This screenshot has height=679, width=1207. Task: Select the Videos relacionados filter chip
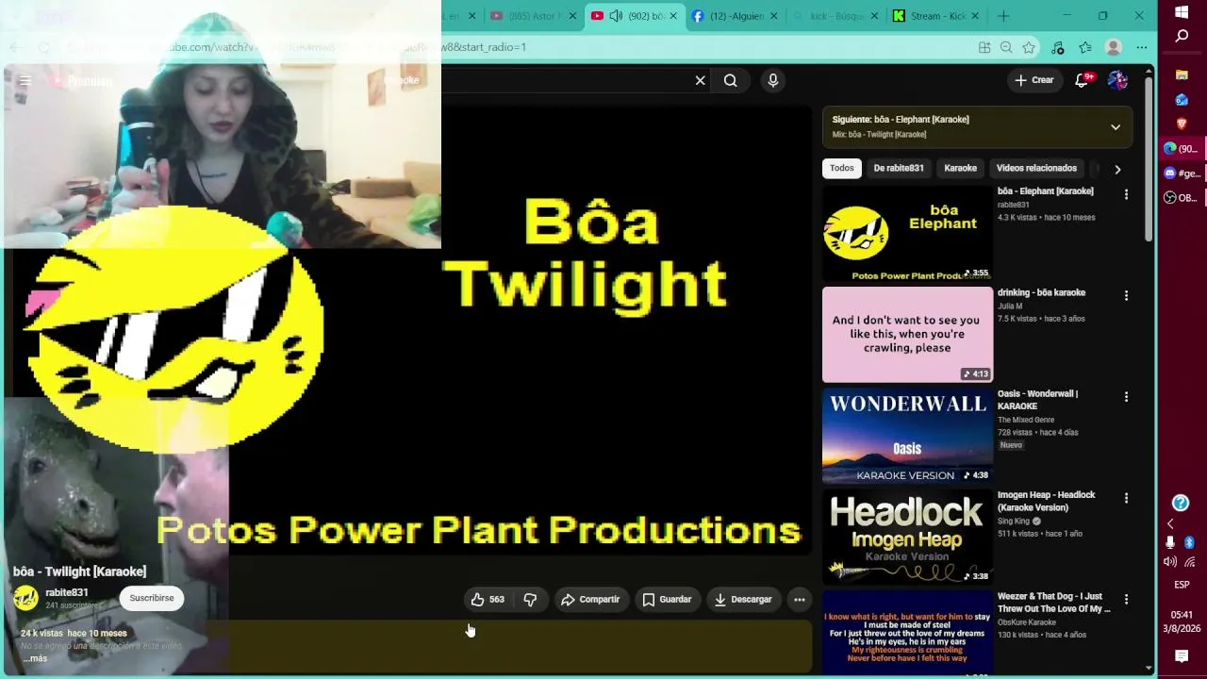point(1036,168)
